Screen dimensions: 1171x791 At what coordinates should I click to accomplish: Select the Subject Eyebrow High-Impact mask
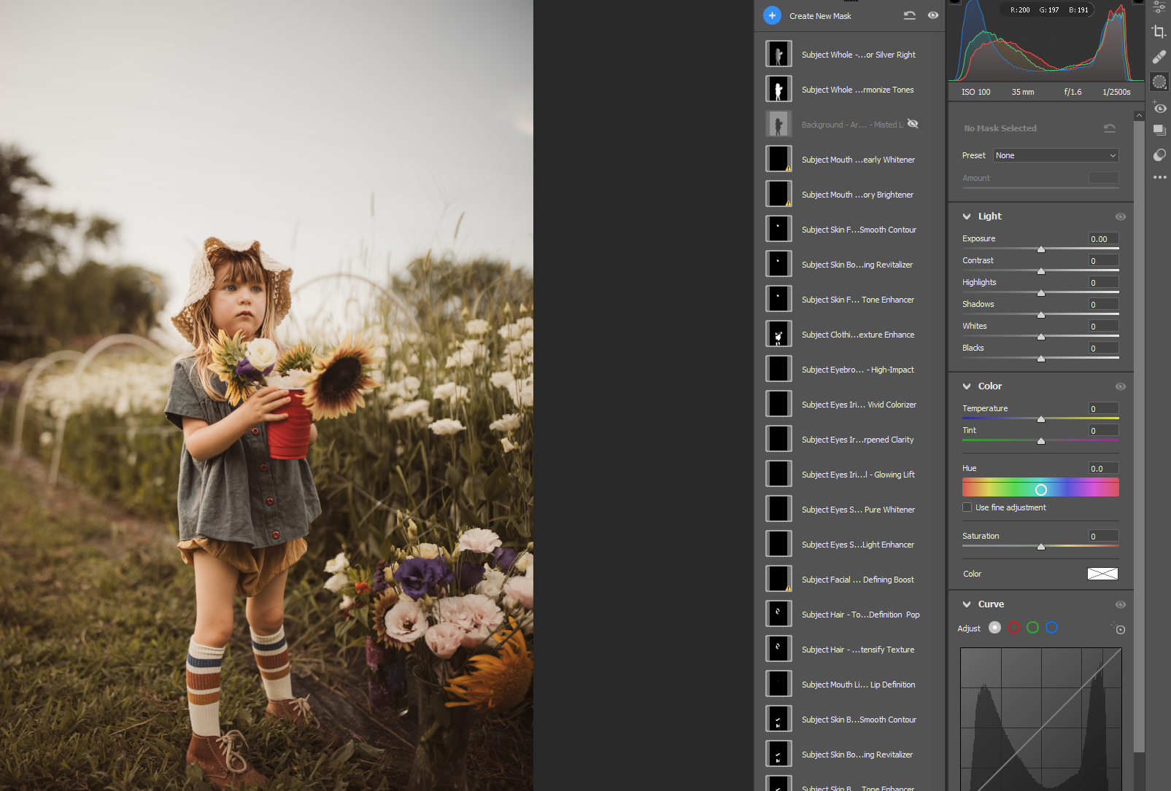(857, 370)
